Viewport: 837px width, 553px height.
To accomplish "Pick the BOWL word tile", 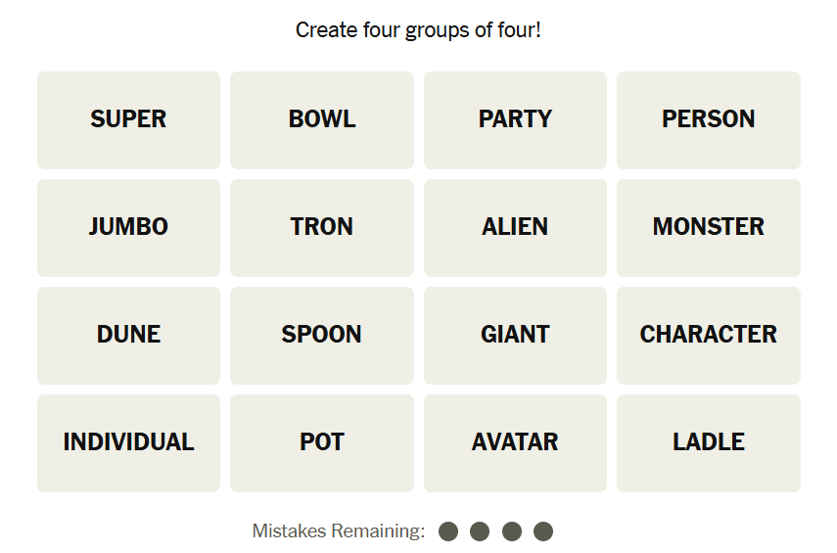I will 321,119.
